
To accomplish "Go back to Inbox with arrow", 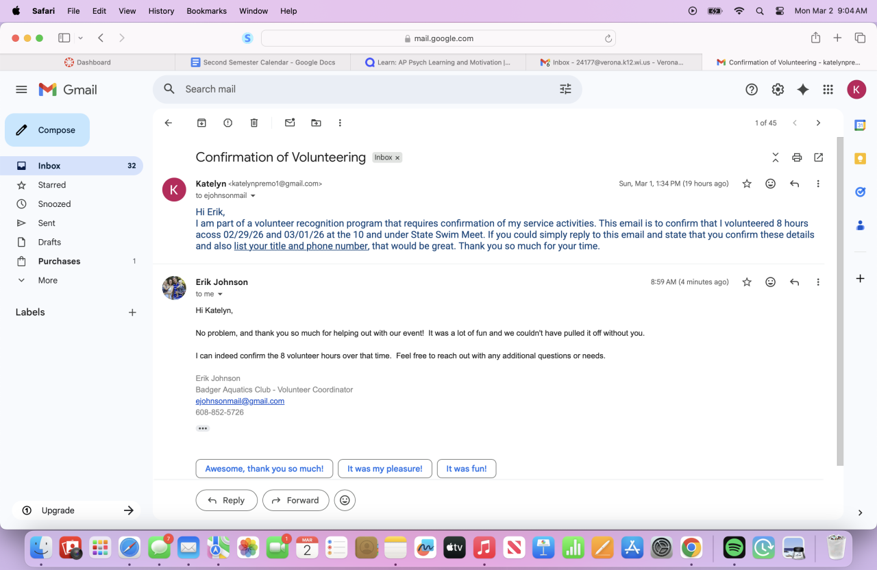I will pos(169,123).
